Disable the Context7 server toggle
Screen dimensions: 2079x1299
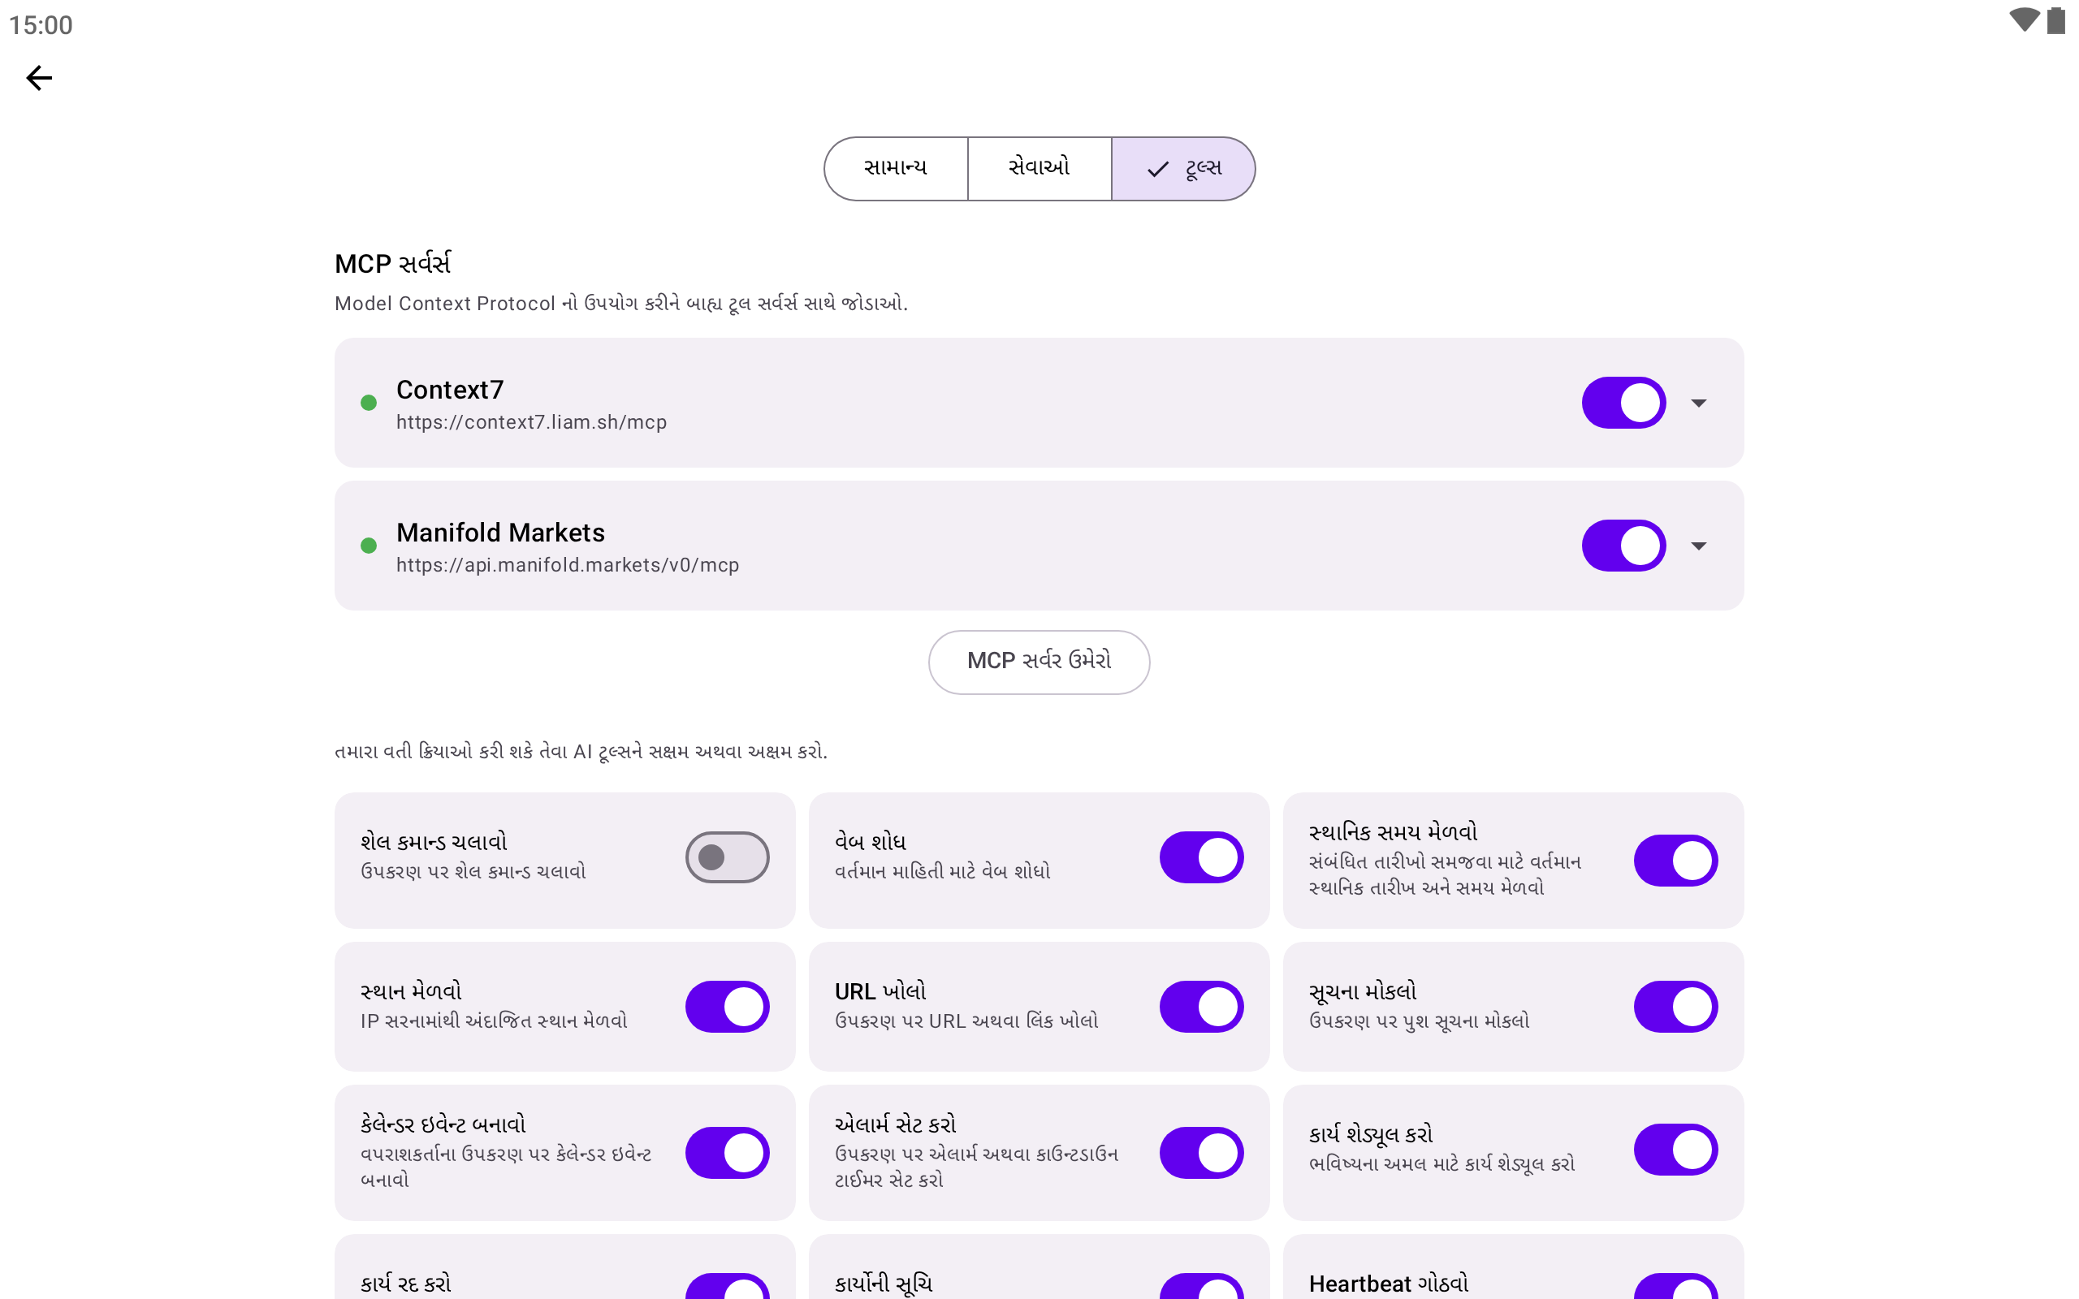[x=1623, y=403]
